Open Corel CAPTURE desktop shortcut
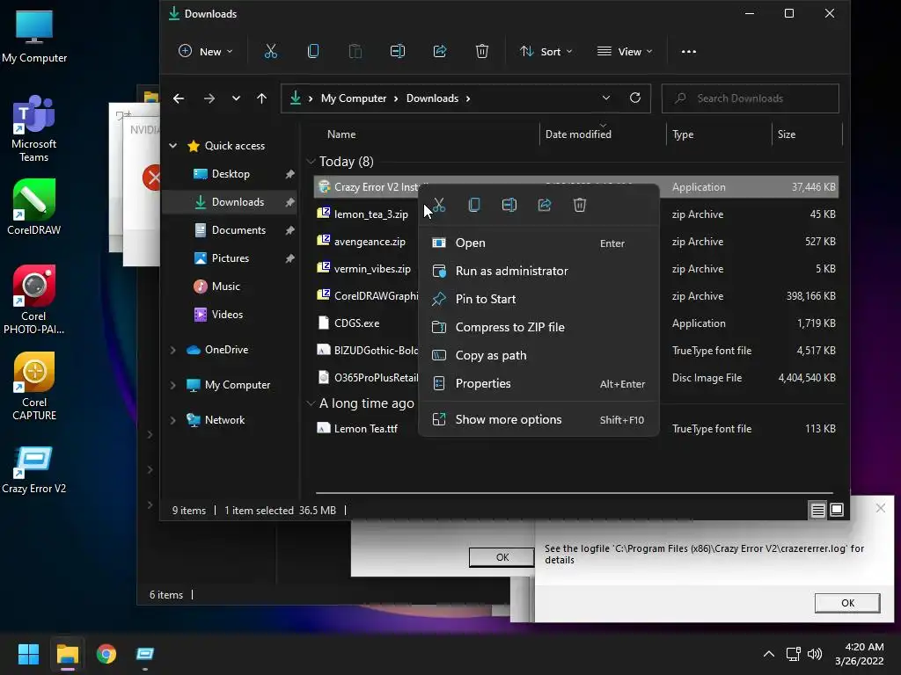901x675 pixels. [34, 387]
